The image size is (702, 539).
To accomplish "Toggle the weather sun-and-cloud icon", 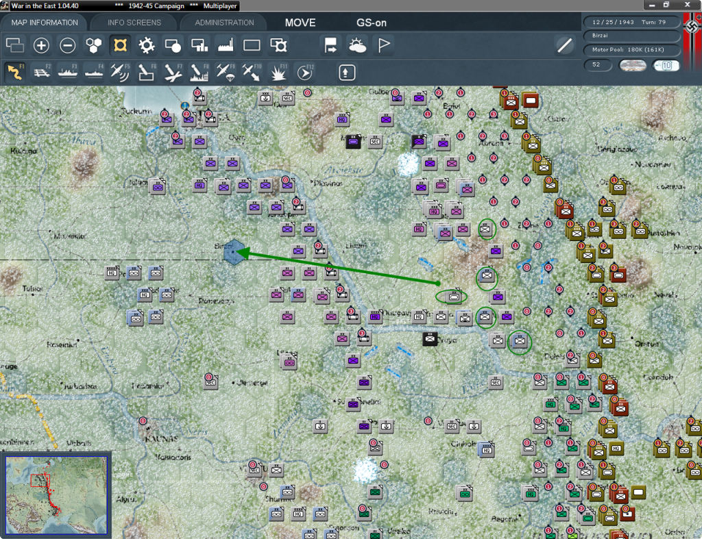I will point(357,45).
